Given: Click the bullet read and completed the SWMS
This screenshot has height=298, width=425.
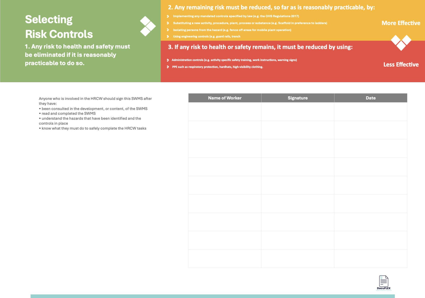Looking at the screenshot, I should pos(67,113).
